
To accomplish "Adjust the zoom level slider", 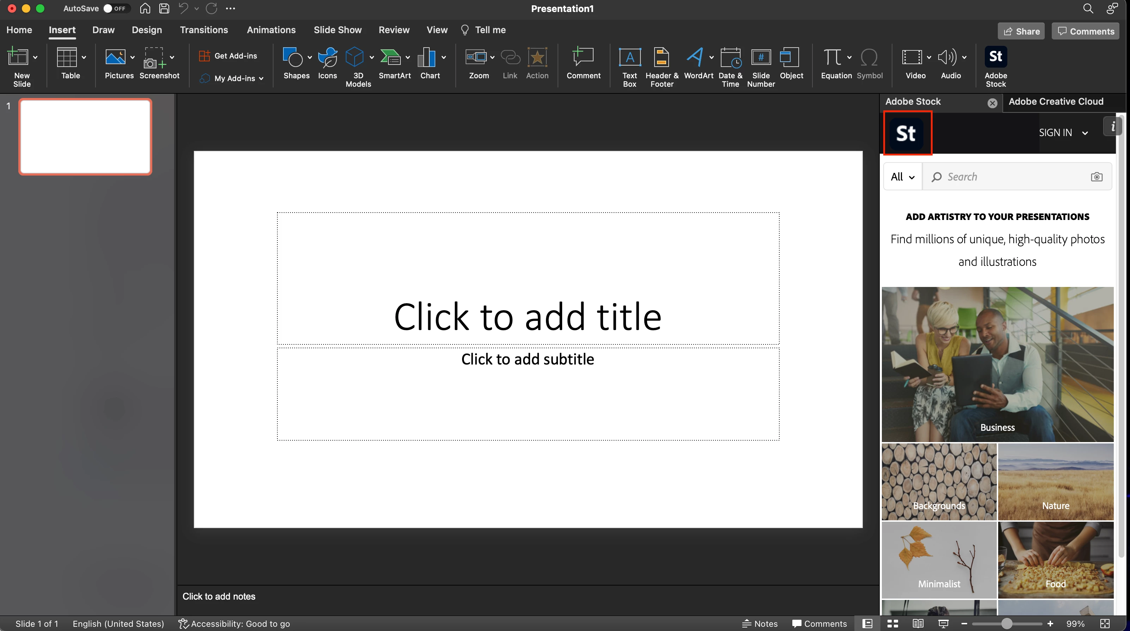I will [1007, 624].
